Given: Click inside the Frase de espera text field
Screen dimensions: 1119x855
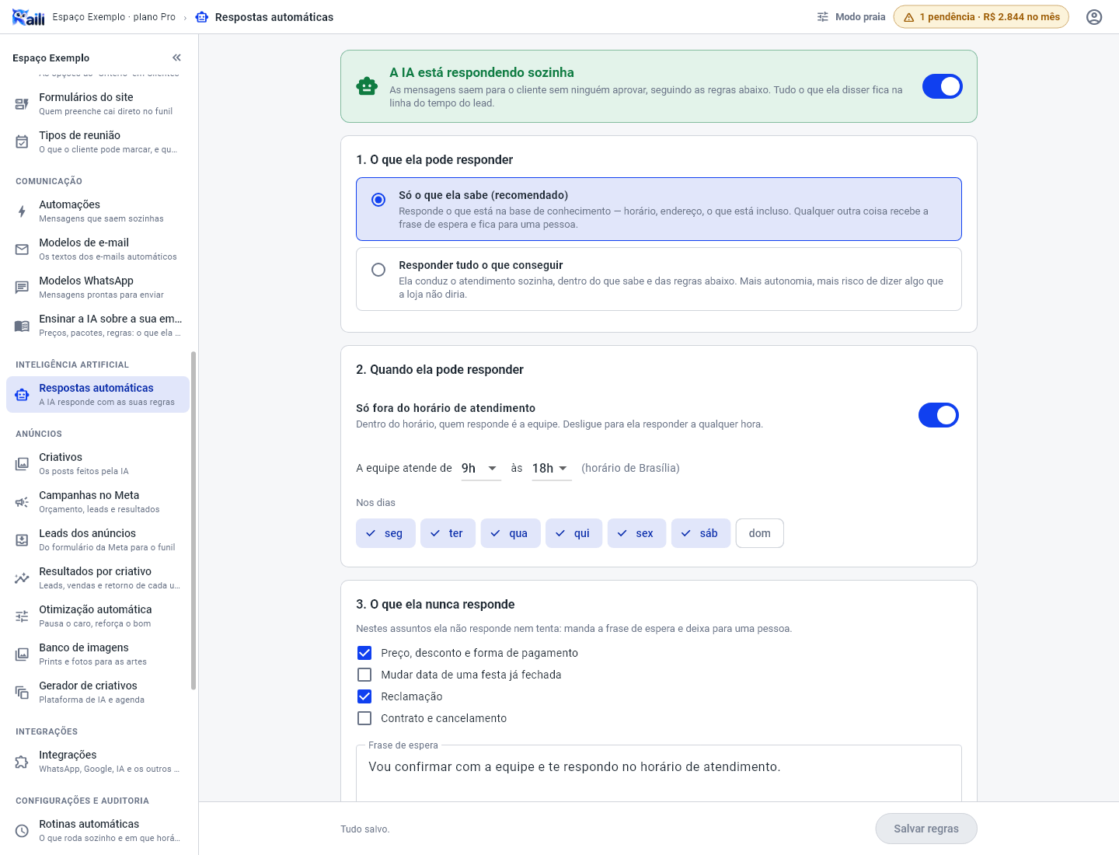Looking at the screenshot, I should [659, 773].
